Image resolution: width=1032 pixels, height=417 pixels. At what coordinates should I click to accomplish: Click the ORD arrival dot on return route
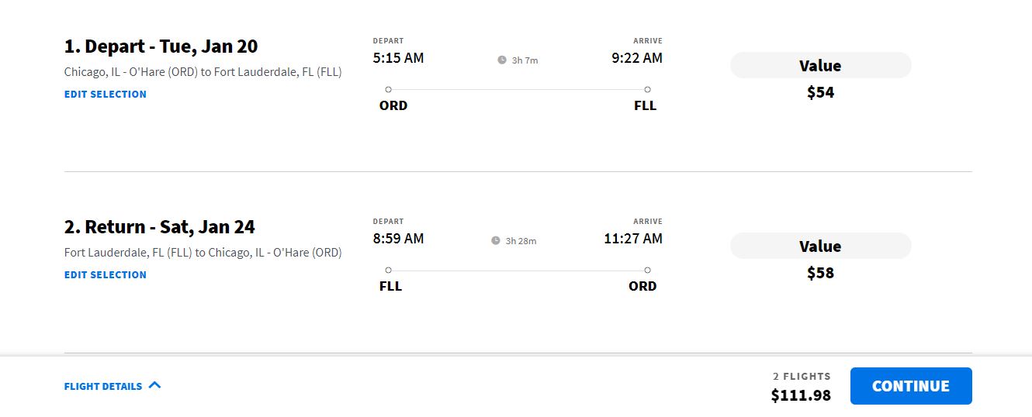(647, 271)
